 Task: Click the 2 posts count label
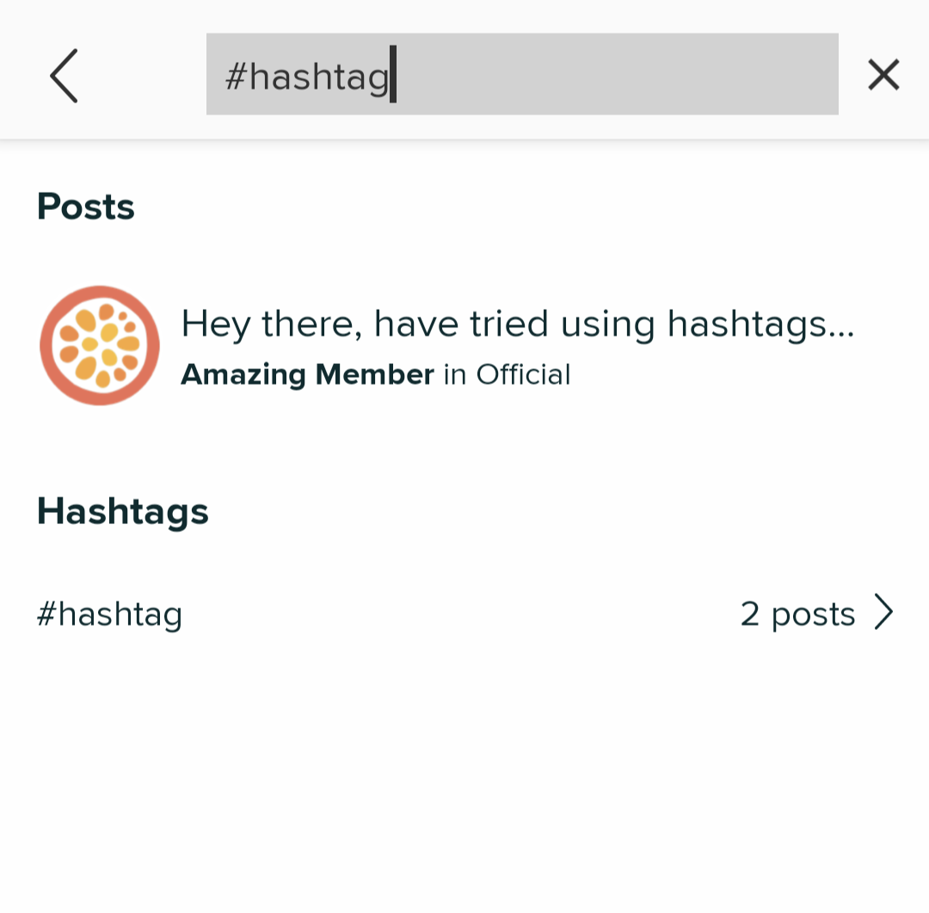(x=798, y=613)
